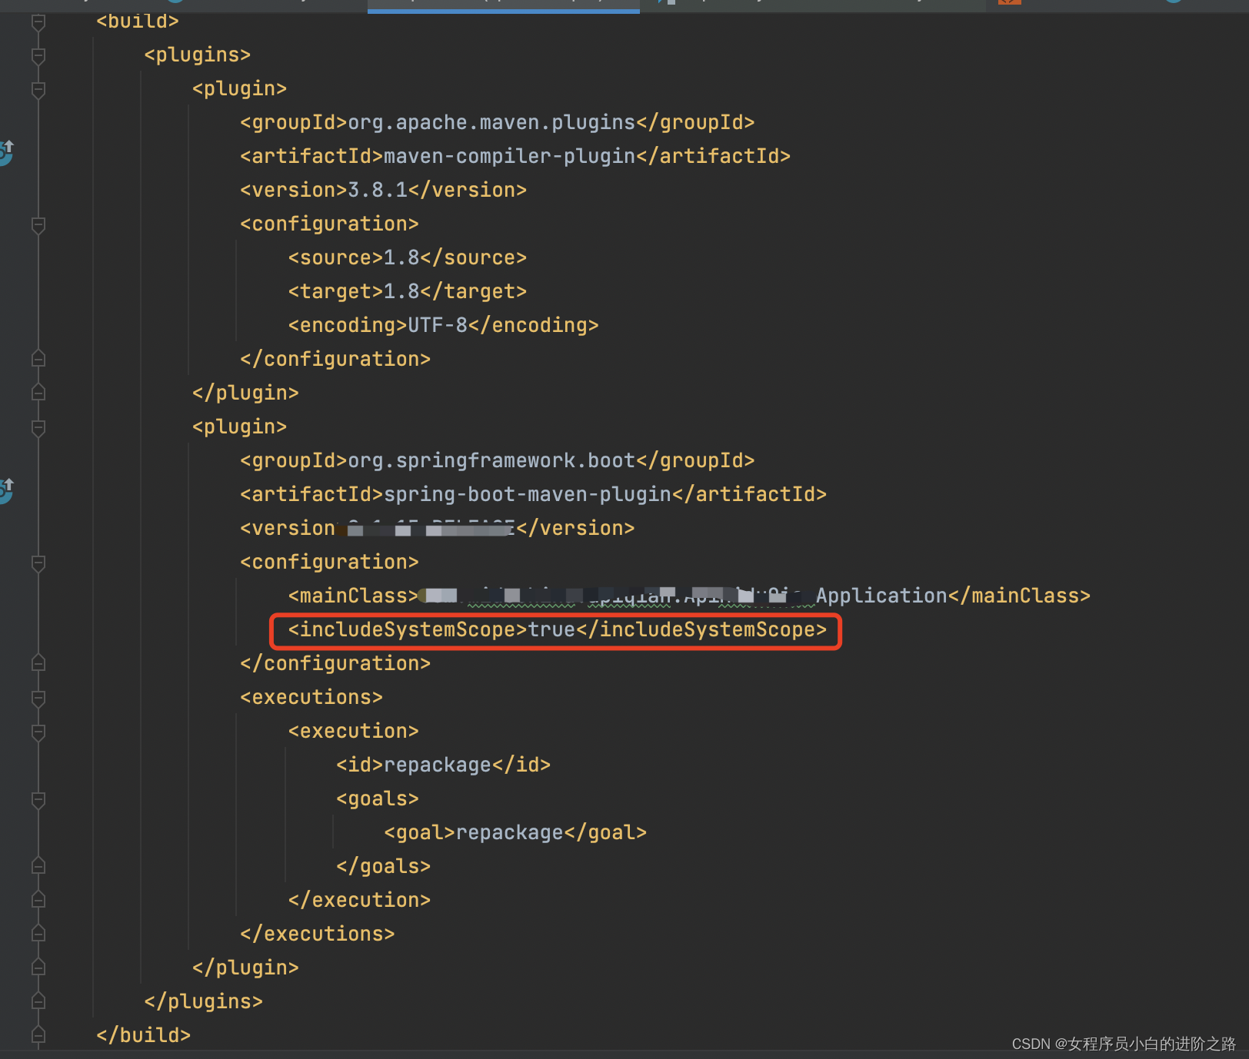1249x1059 pixels.
Task: Click fold marker at the </build> closing tag
Action: coord(38,1035)
